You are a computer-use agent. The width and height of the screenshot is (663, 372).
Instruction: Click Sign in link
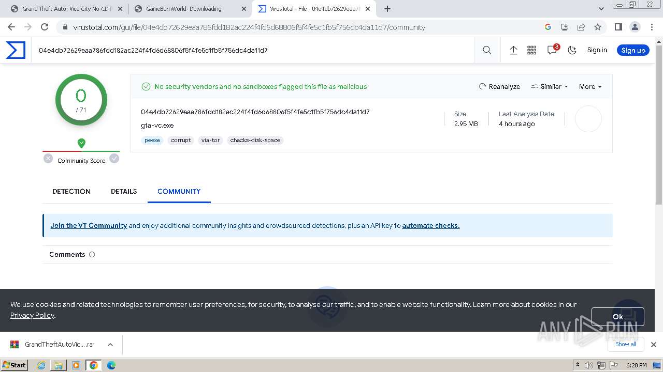tap(597, 50)
